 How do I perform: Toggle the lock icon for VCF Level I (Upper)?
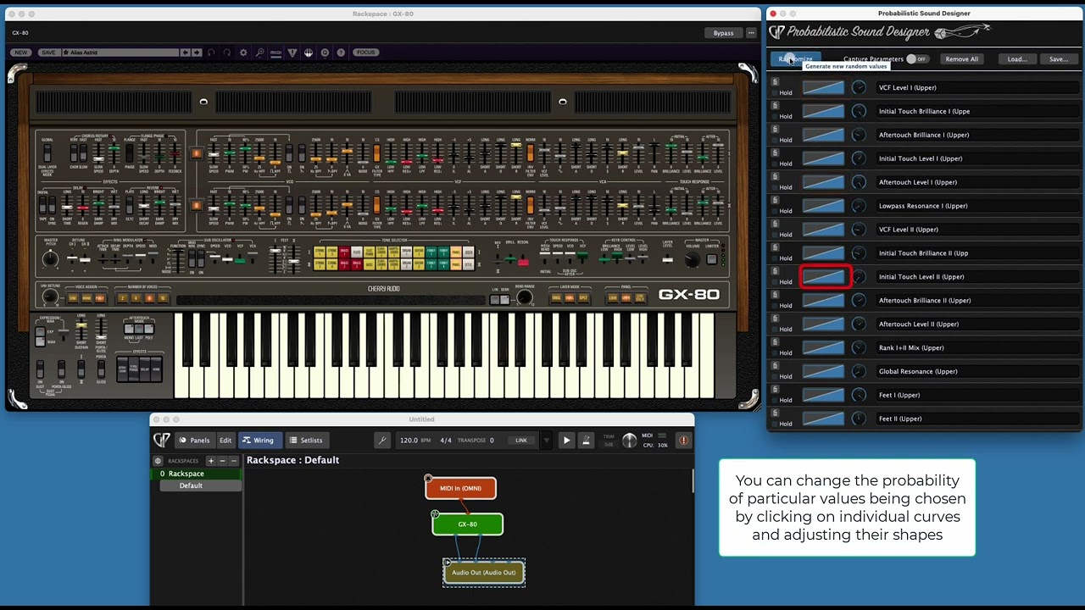[775, 82]
